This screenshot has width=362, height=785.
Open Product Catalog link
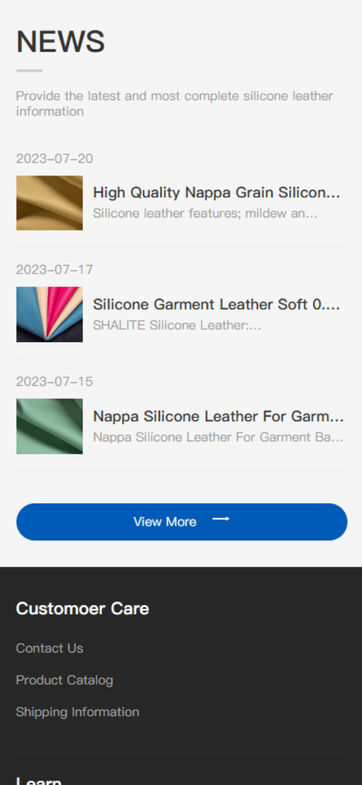pyautogui.click(x=65, y=680)
